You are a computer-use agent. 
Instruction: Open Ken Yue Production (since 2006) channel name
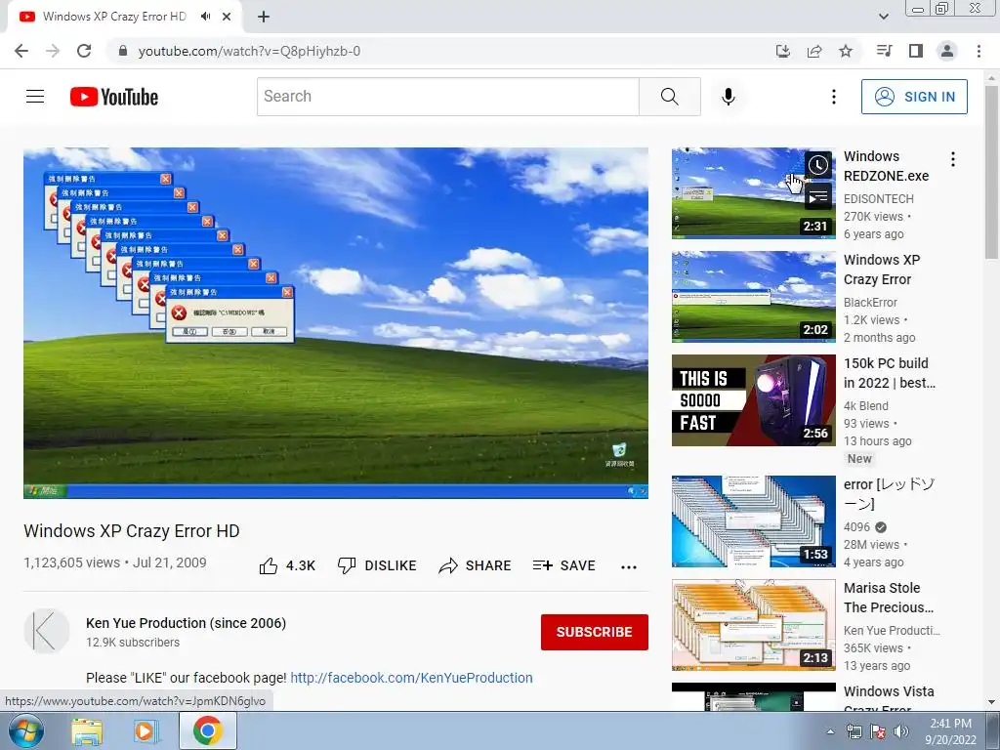pyautogui.click(x=186, y=623)
